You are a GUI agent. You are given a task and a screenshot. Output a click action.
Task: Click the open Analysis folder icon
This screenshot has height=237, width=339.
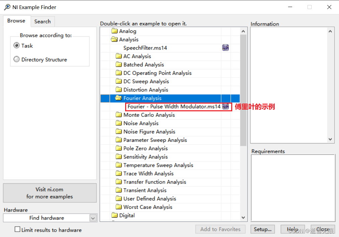click(114, 39)
